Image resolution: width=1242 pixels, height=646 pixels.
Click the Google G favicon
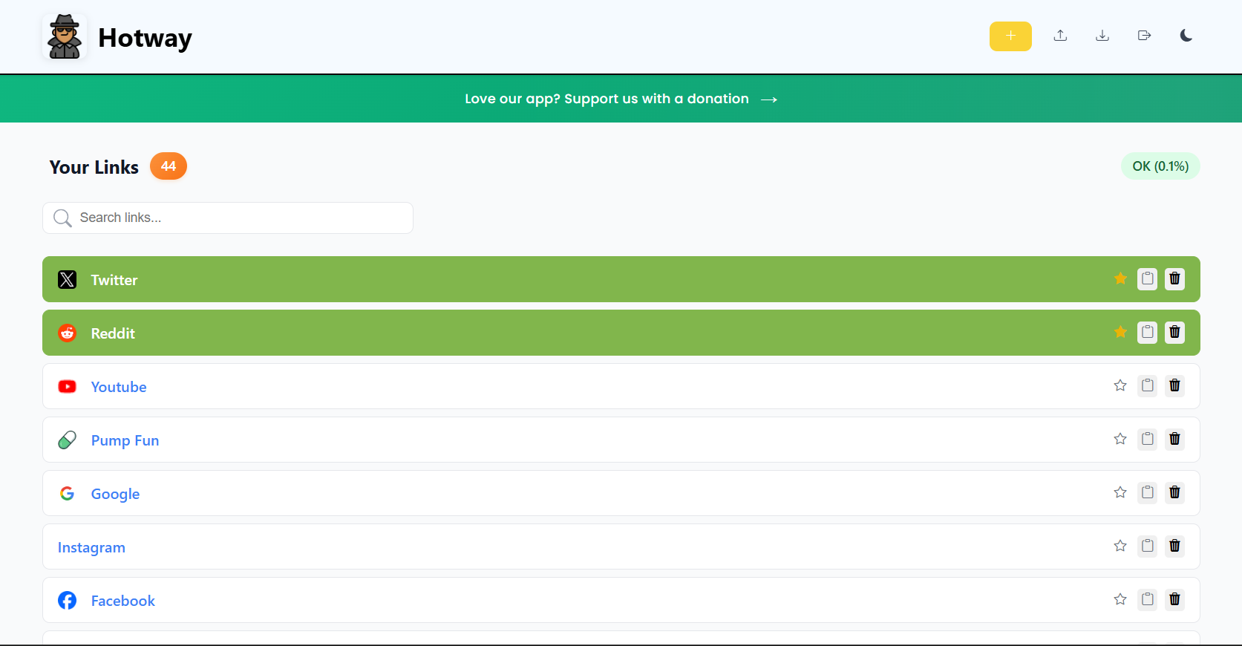[68, 493]
